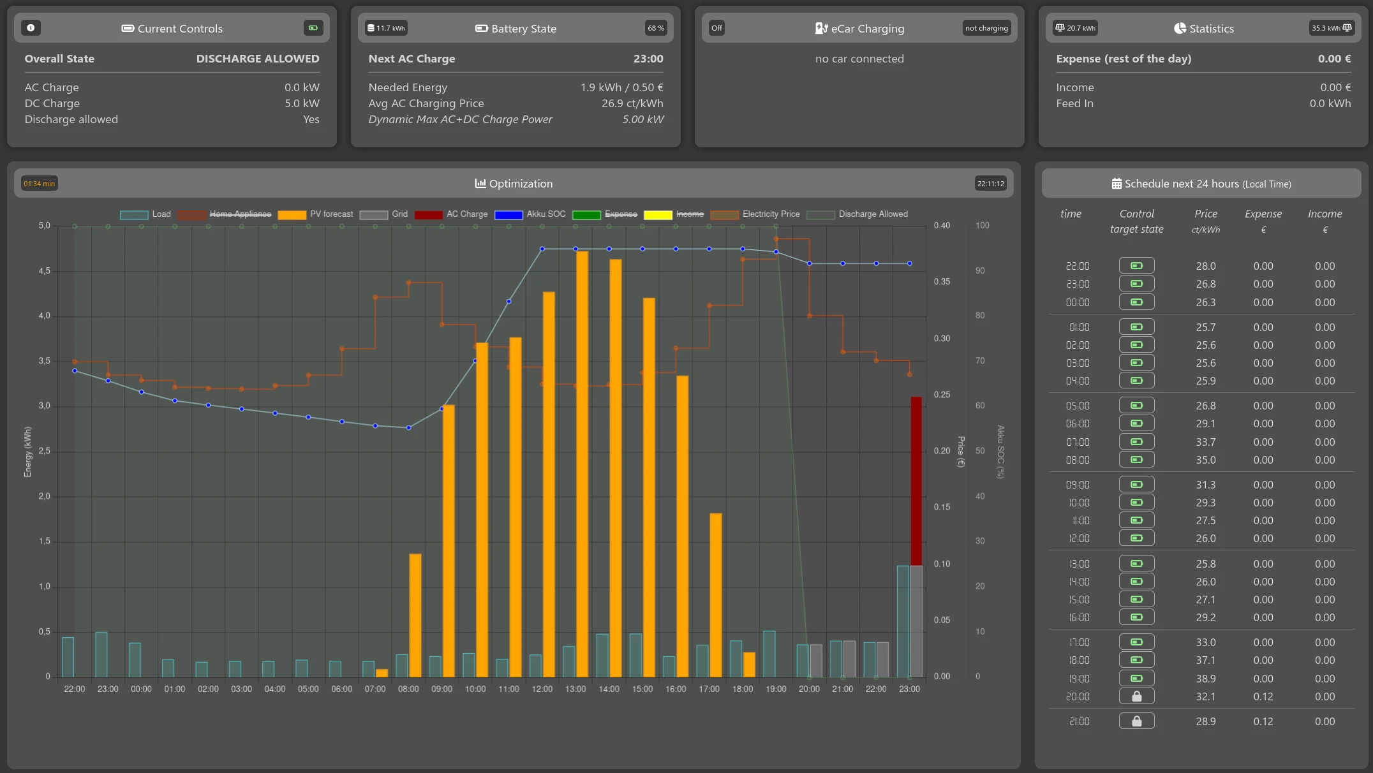Click the 68 % battery state badge
Screen dimensions: 1373x773
click(655, 28)
